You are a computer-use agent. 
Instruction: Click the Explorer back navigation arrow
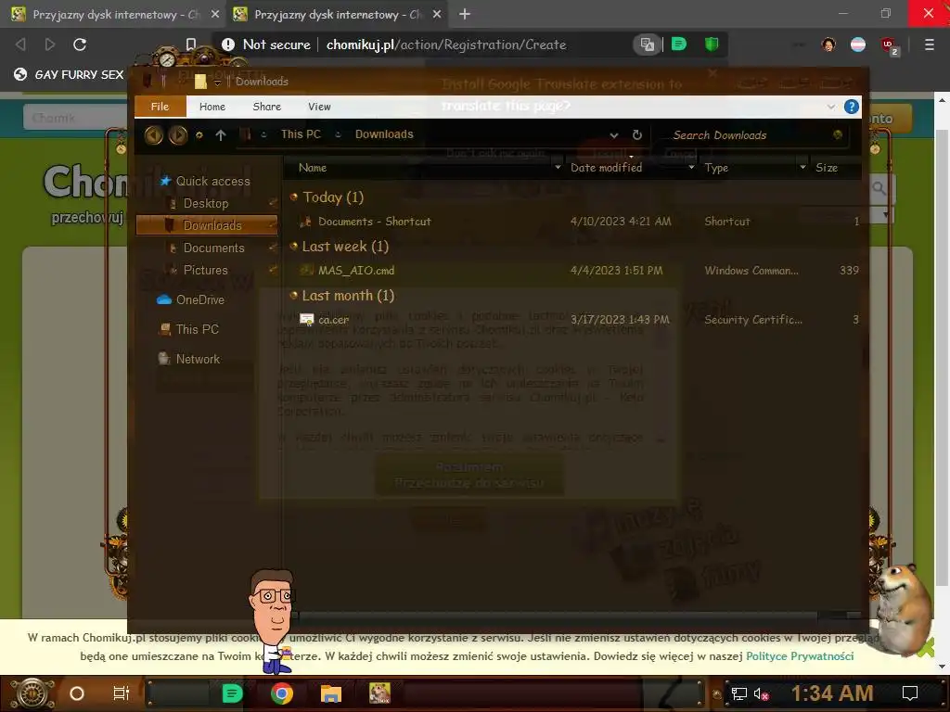[154, 135]
